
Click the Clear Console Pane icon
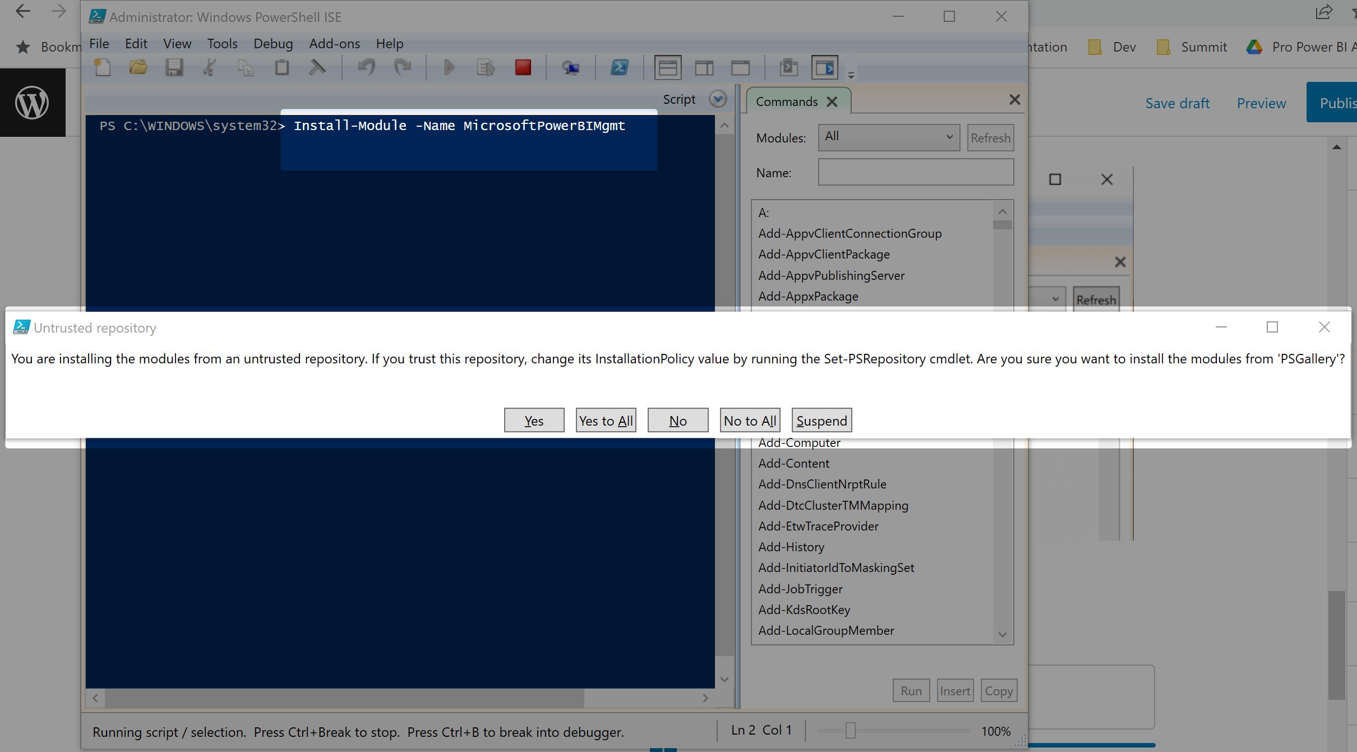click(x=317, y=68)
